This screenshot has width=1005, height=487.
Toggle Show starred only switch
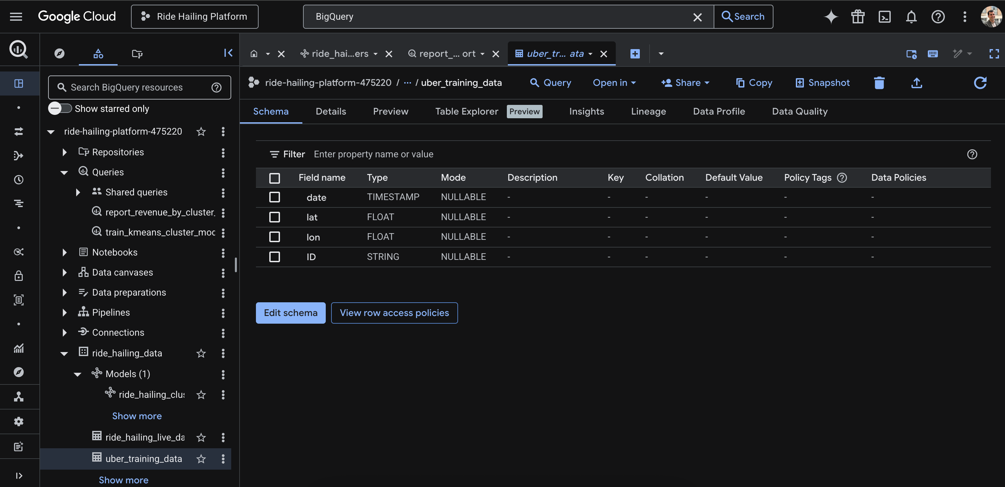click(x=60, y=109)
